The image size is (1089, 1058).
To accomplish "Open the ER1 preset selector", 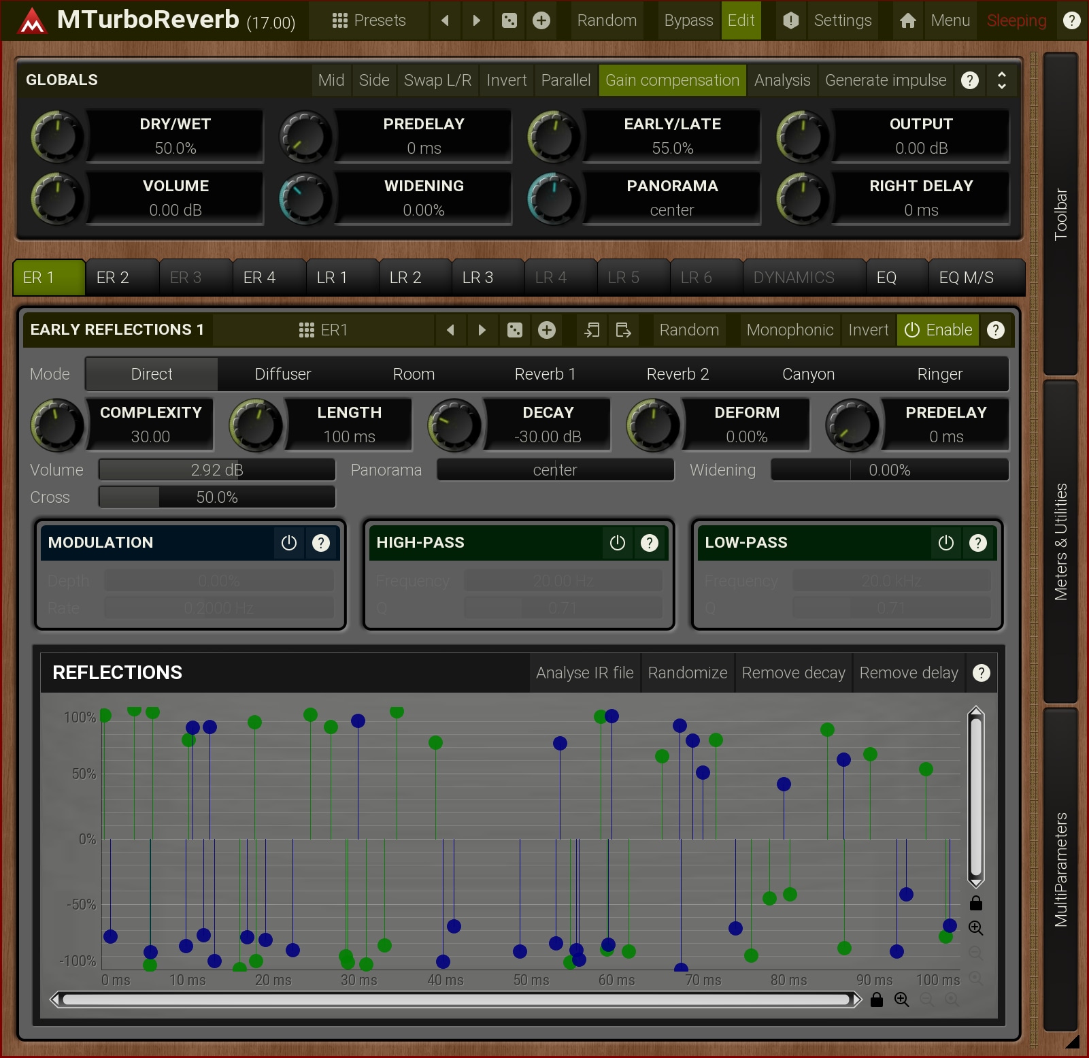I will [323, 330].
